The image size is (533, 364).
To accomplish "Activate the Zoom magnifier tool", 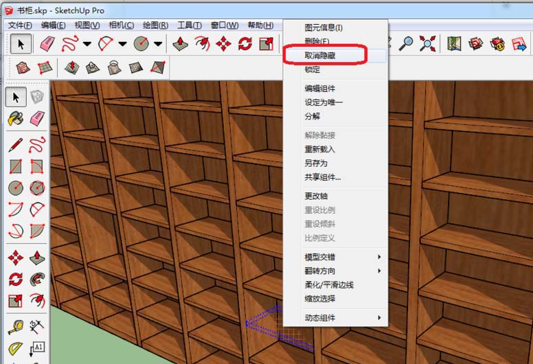I will [x=406, y=44].
